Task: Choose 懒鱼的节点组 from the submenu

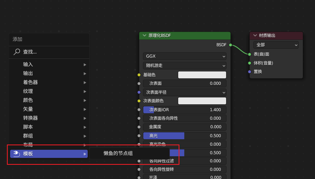Action: [129, 153]
